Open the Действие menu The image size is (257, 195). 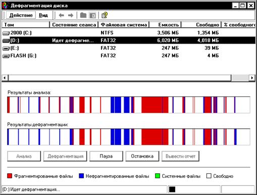(21, 15)
